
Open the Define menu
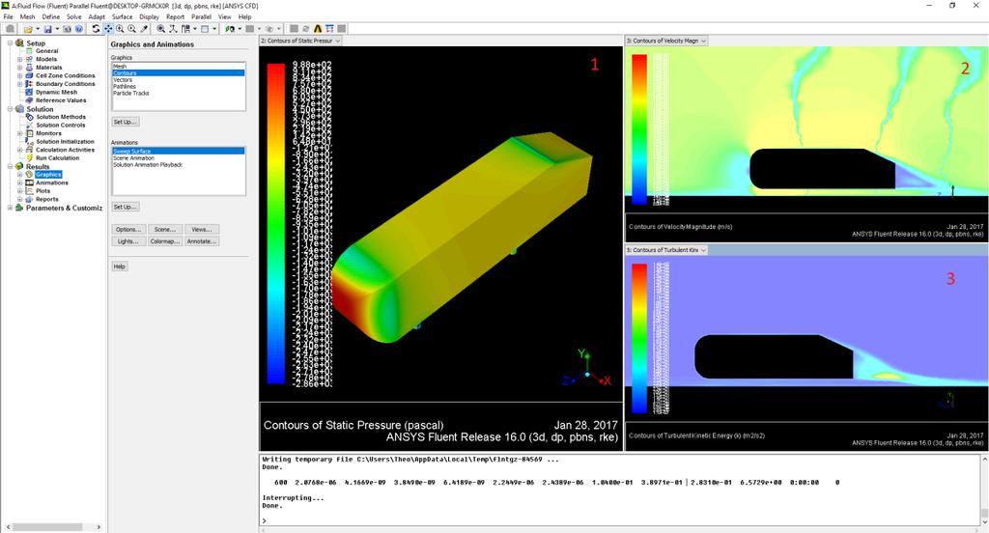click(x=50, y=17)
